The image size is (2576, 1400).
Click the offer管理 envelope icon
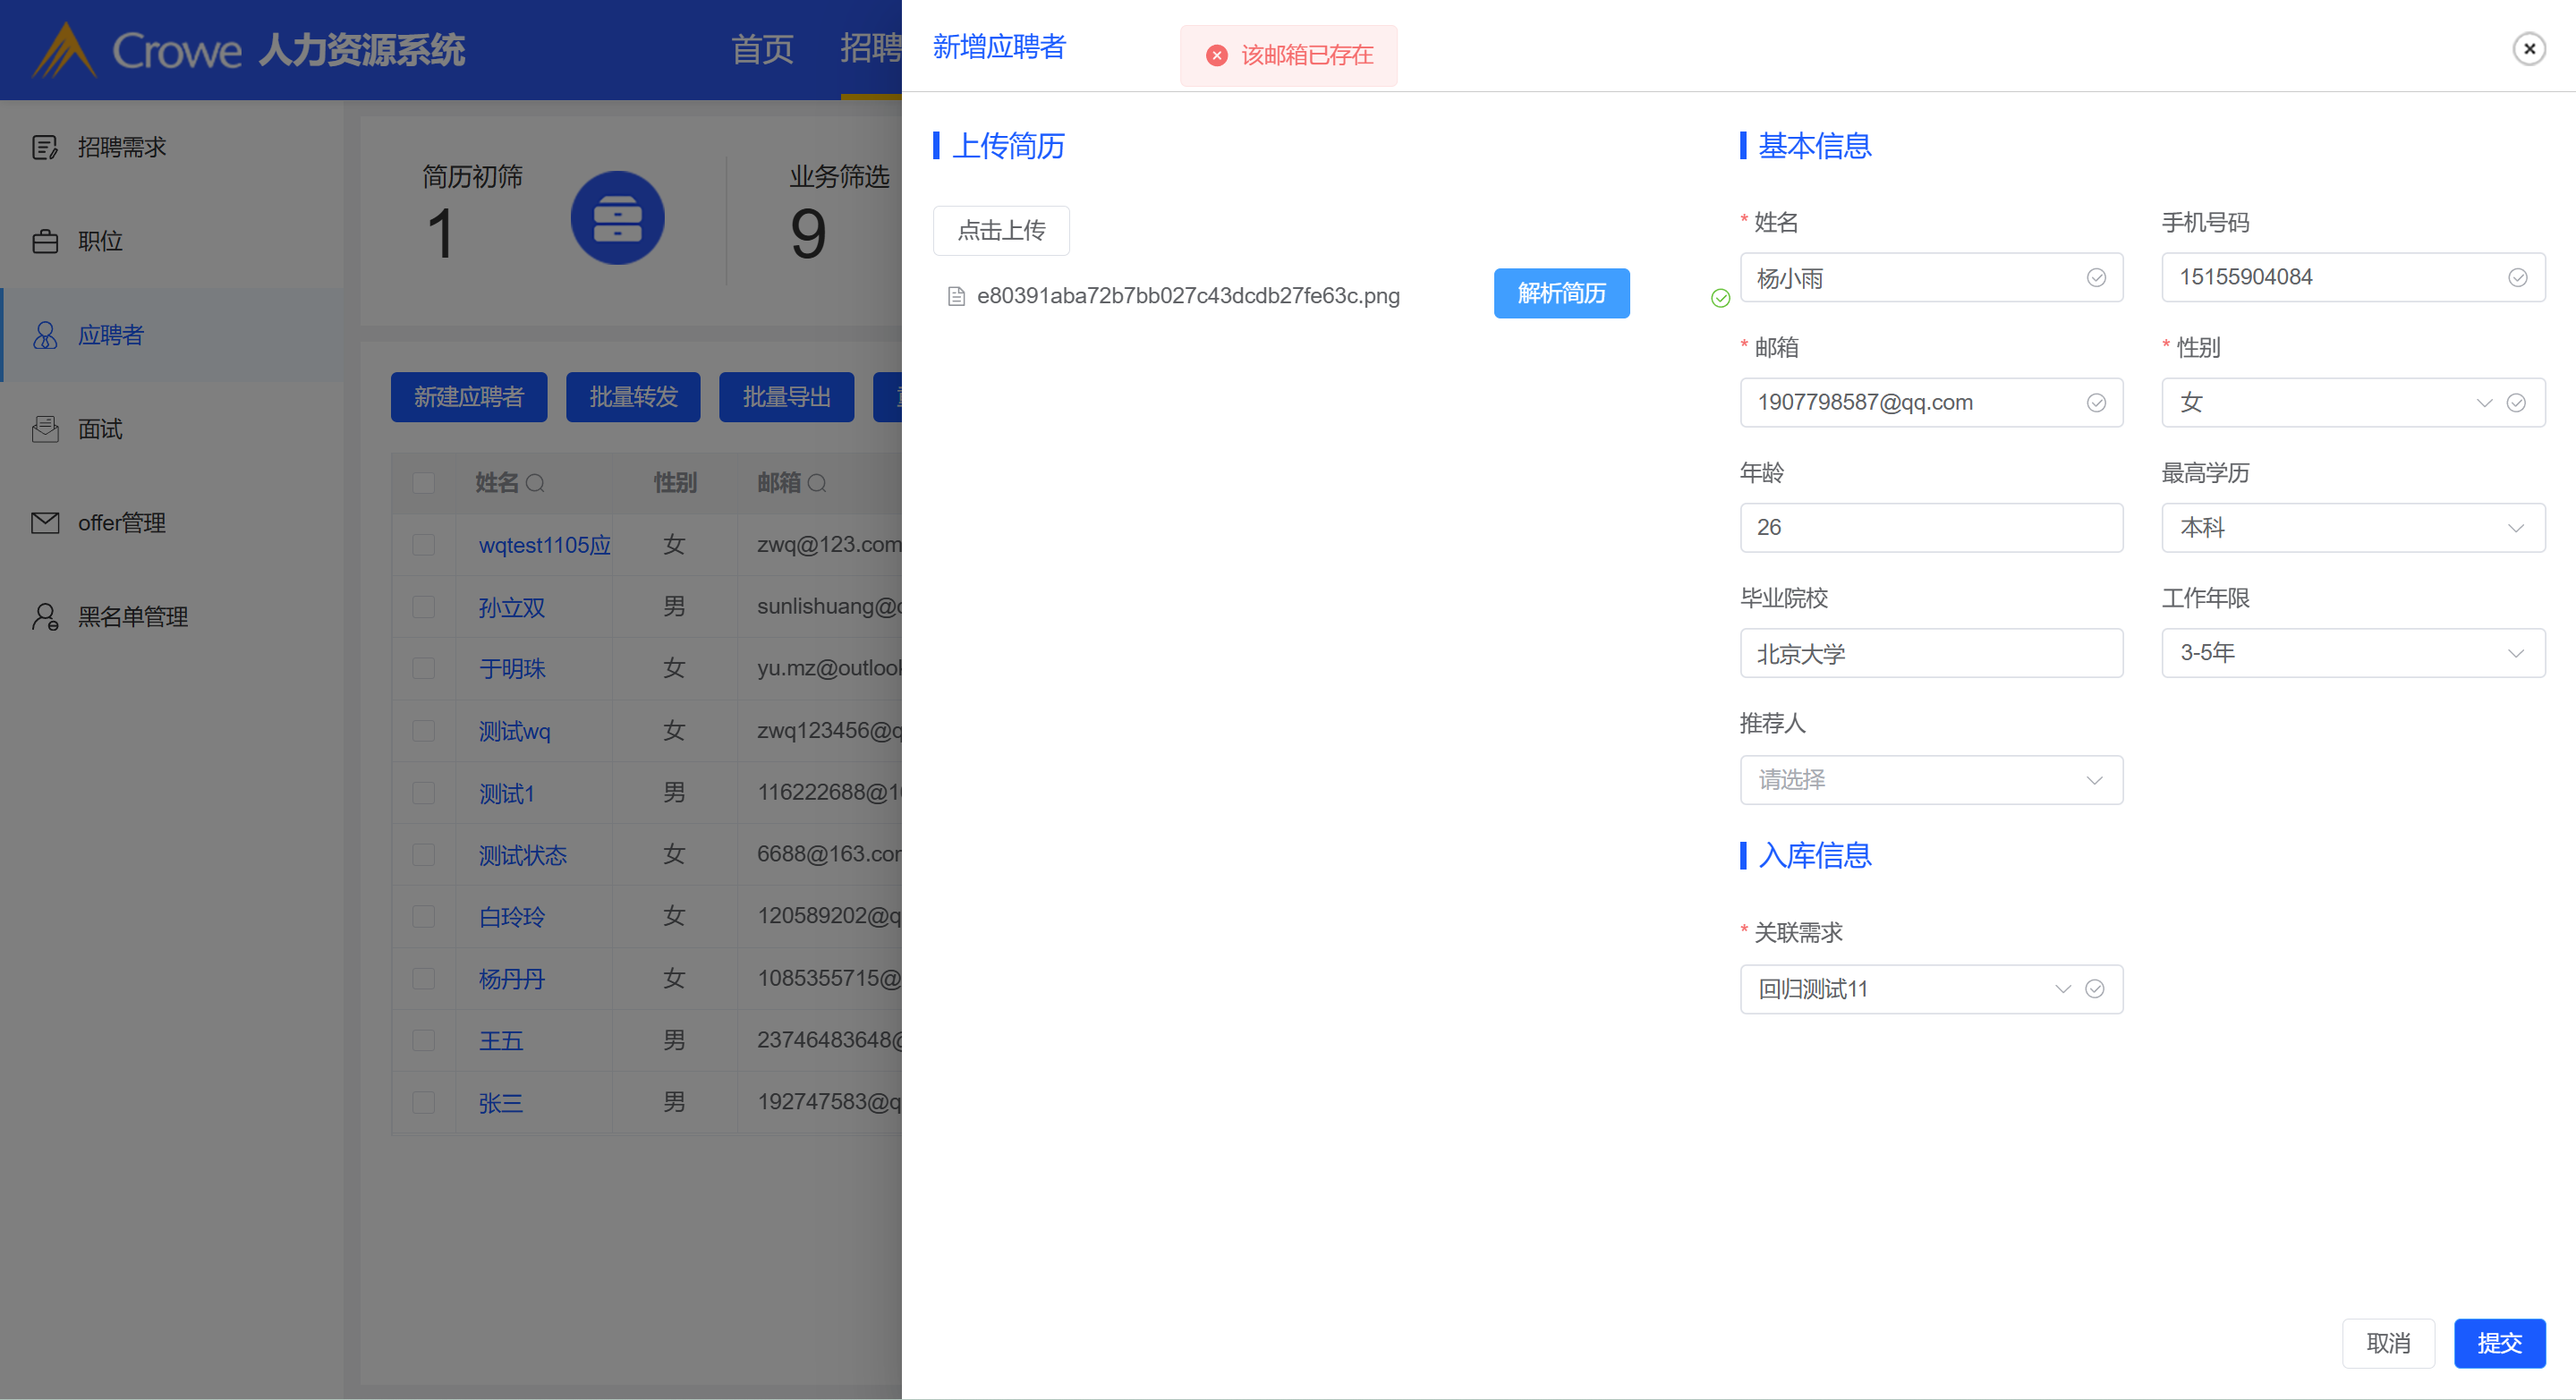click(x=44, y=523)
